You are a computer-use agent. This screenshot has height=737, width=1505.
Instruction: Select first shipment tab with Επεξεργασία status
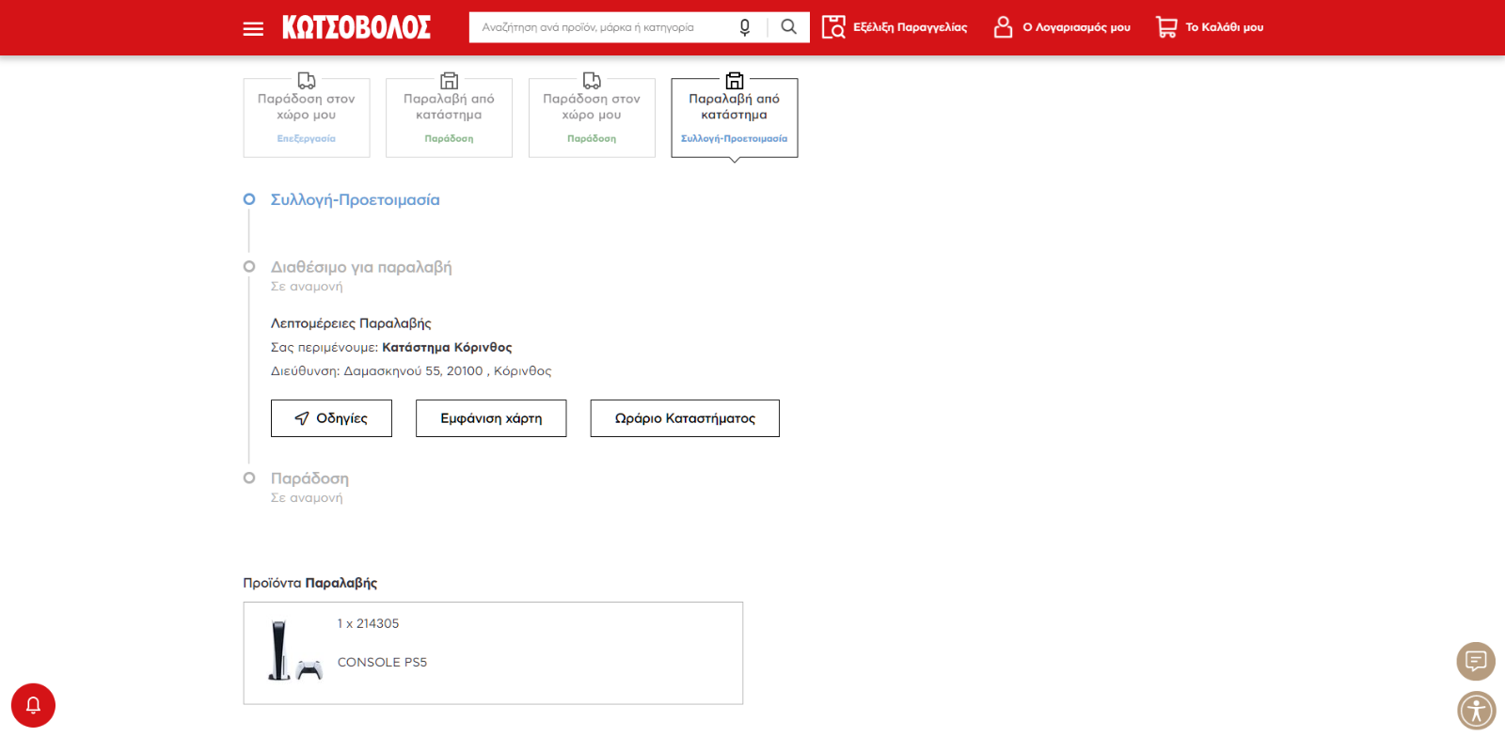coord(307,118)
